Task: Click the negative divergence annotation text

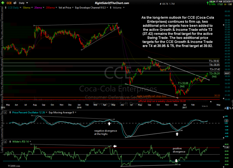Action: pyautogui.click(x=106, y=132)
